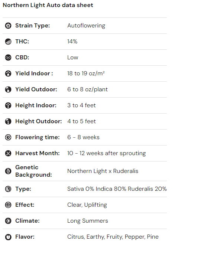Click the Northern Light Auto data sheet heading
The image size is (204, 255).
coord(48,5)
